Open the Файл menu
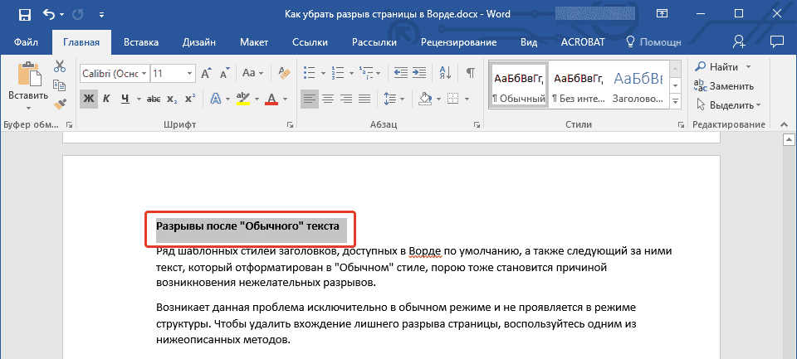This screenshot has height=359, width=797. [x=27, y=42]
